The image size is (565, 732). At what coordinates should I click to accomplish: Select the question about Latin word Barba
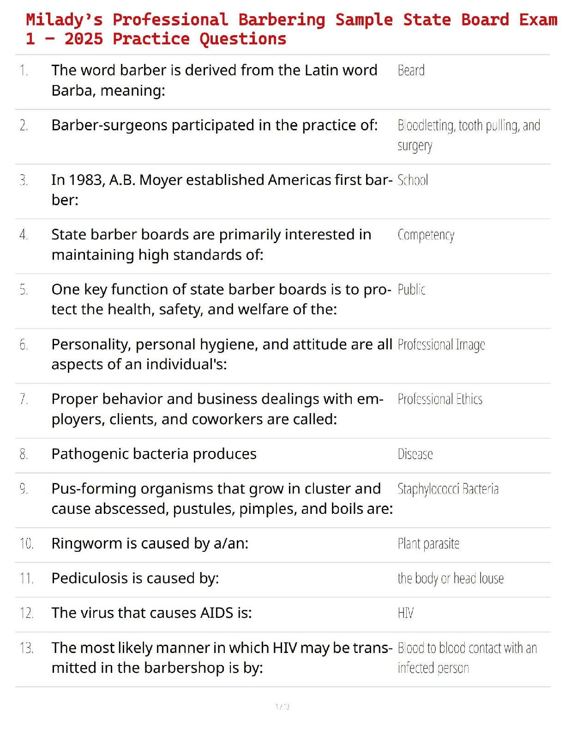[214, 80]
